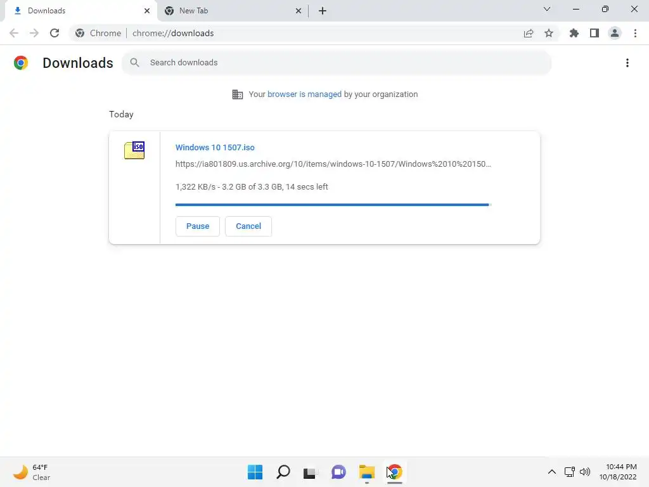This screenshot has height=487, width=649.
Task: Open the Chat app on taskbar
Action: click(x=338, y=472)
